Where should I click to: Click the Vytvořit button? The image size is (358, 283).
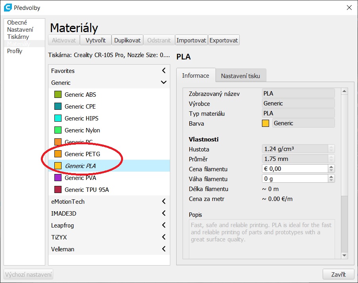[95, 40]
